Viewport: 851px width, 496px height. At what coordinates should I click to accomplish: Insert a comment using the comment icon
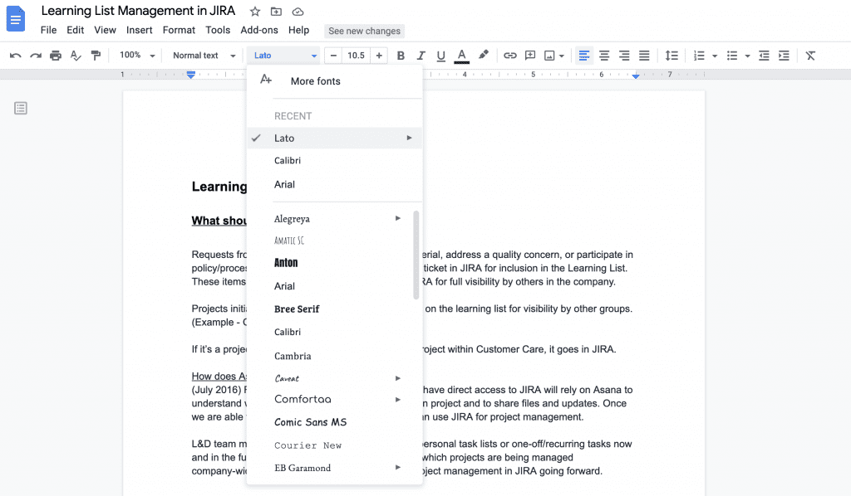point(529,55)
